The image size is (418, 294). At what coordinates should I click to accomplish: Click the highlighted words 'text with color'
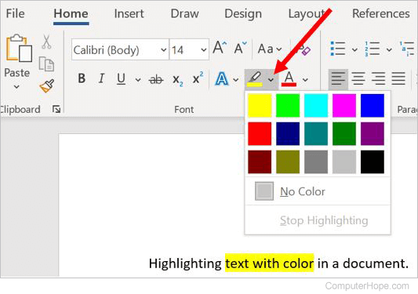point(270,263)
